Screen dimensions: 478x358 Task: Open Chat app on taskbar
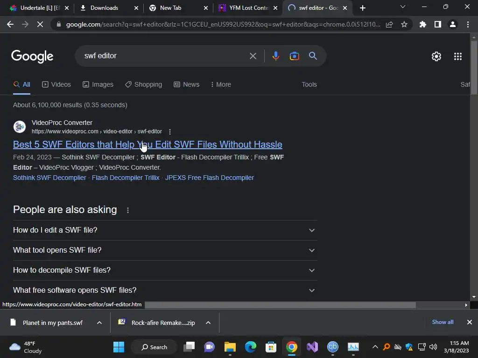(x=210, y=347)
